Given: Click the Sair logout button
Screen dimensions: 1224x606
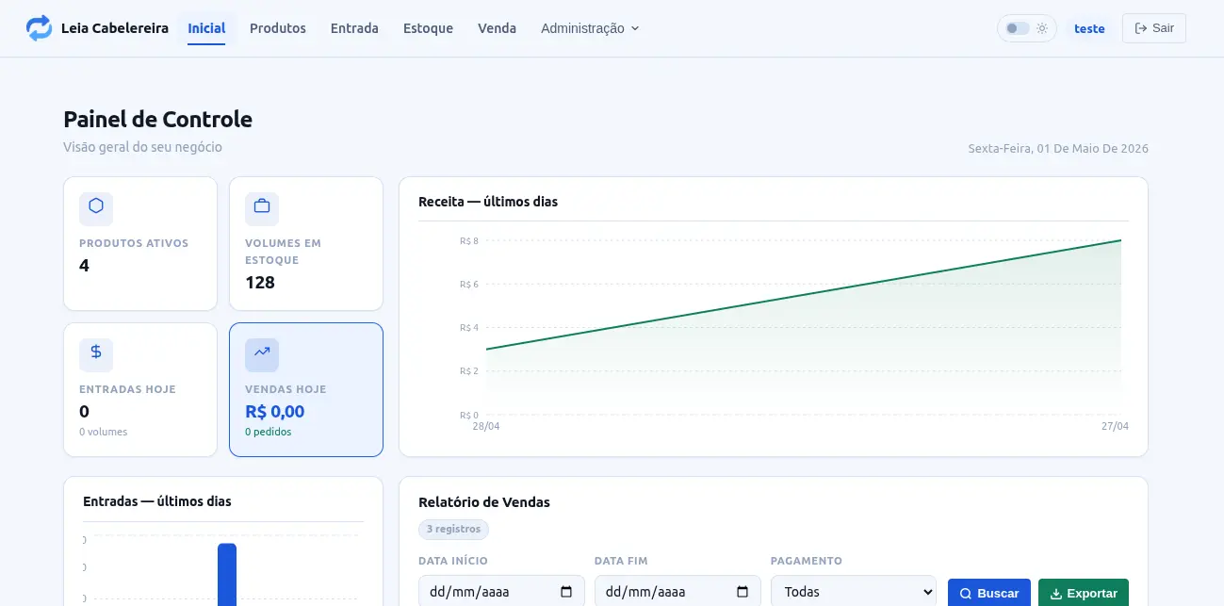Looking at the screenshot, I should pos(1154,28).
